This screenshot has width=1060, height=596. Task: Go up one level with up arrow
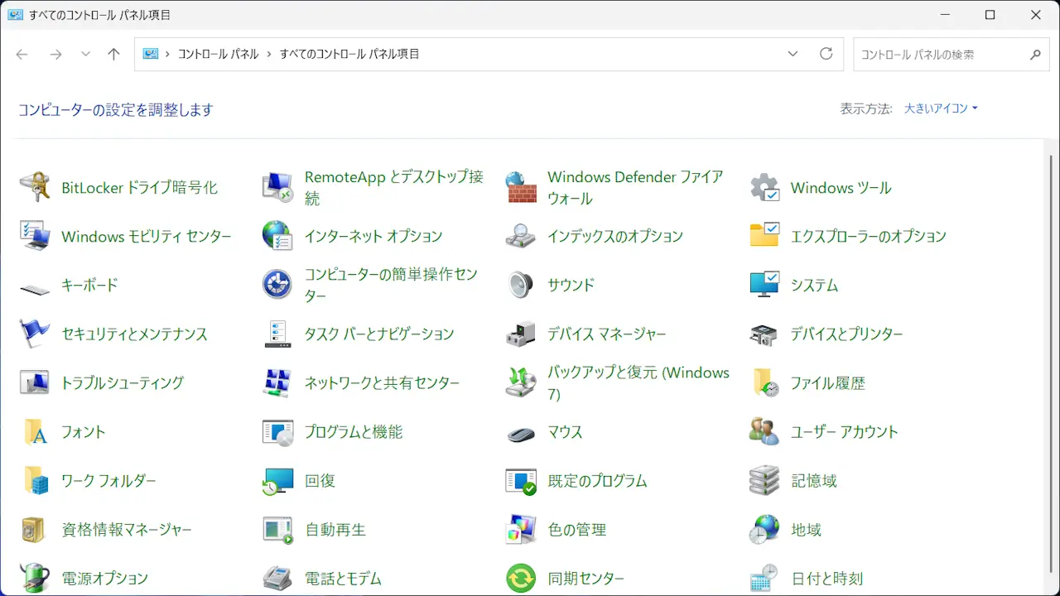(113, 55)
